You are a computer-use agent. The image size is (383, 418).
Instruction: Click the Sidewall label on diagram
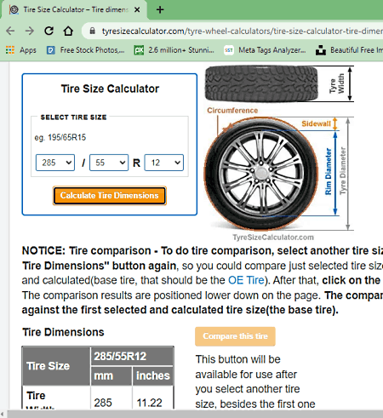point(316,123)
